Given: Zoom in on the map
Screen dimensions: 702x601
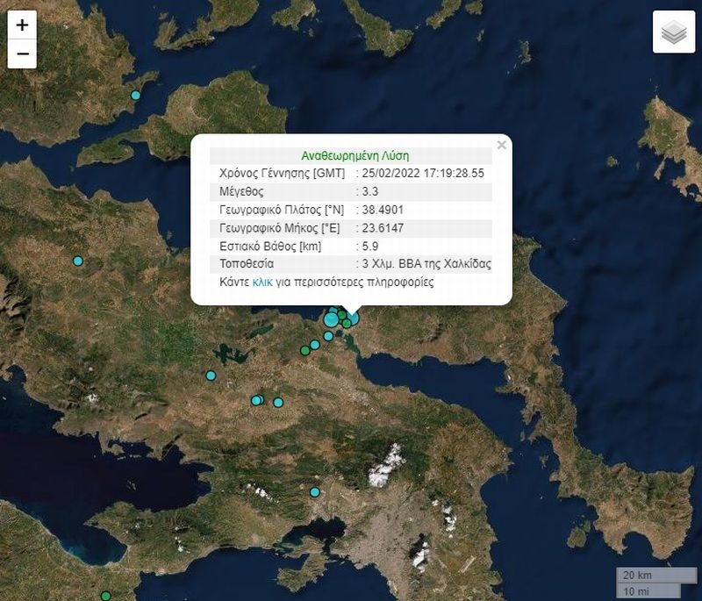Looking at the screenshot, I should [22, 25].
